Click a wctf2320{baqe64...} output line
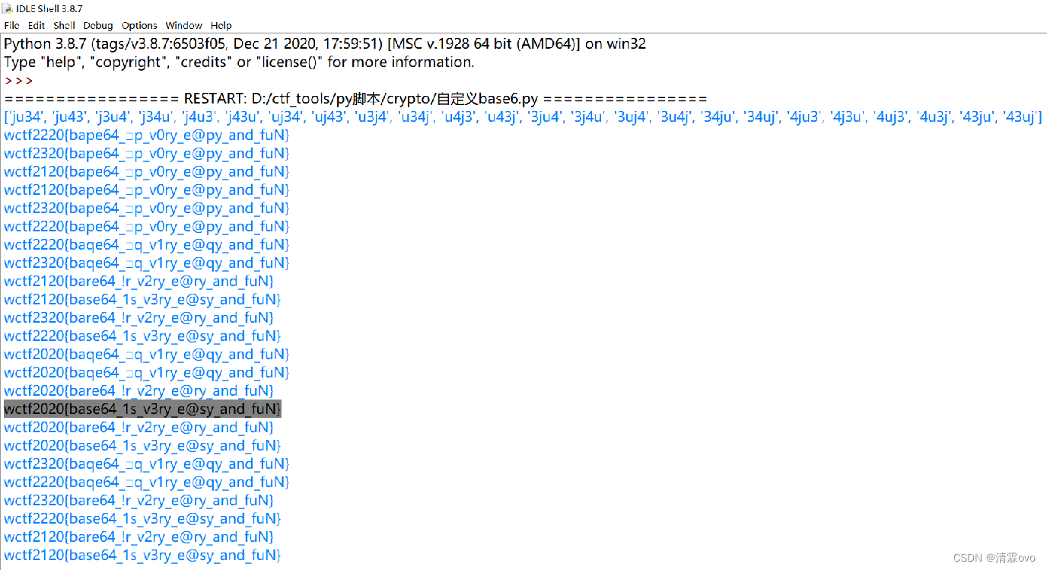 pos(146,263)
